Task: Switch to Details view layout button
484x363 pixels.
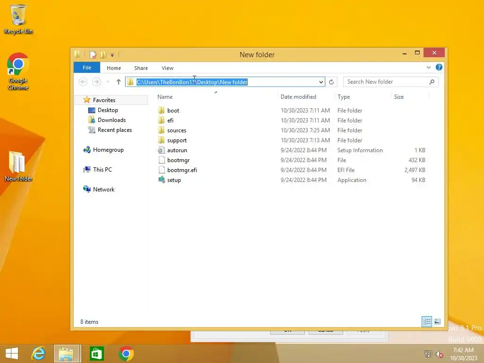Action: 427,321
